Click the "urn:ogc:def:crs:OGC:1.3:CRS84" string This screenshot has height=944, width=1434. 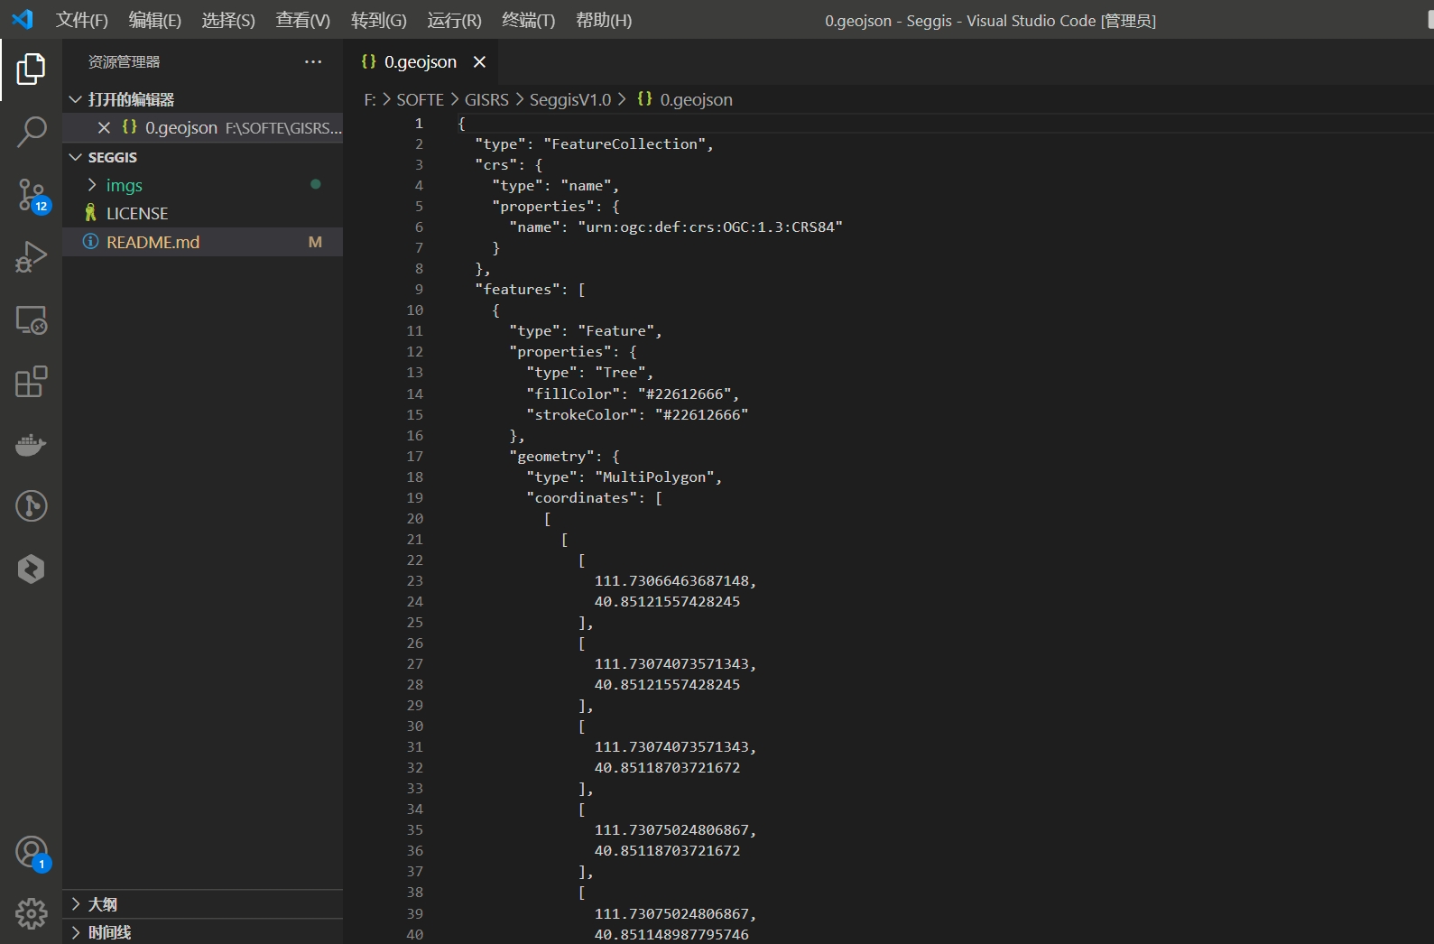(710, 227)
